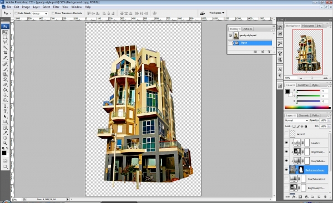
Task: Open the Filter menu
Action: click(56, 7)
